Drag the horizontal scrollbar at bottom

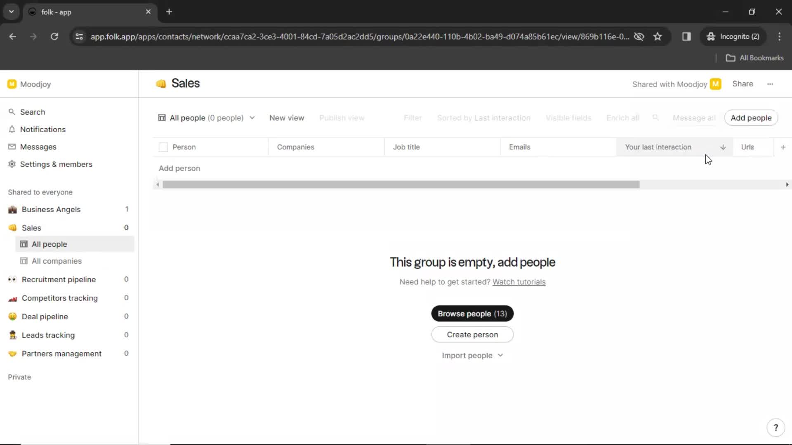(401, 185)
